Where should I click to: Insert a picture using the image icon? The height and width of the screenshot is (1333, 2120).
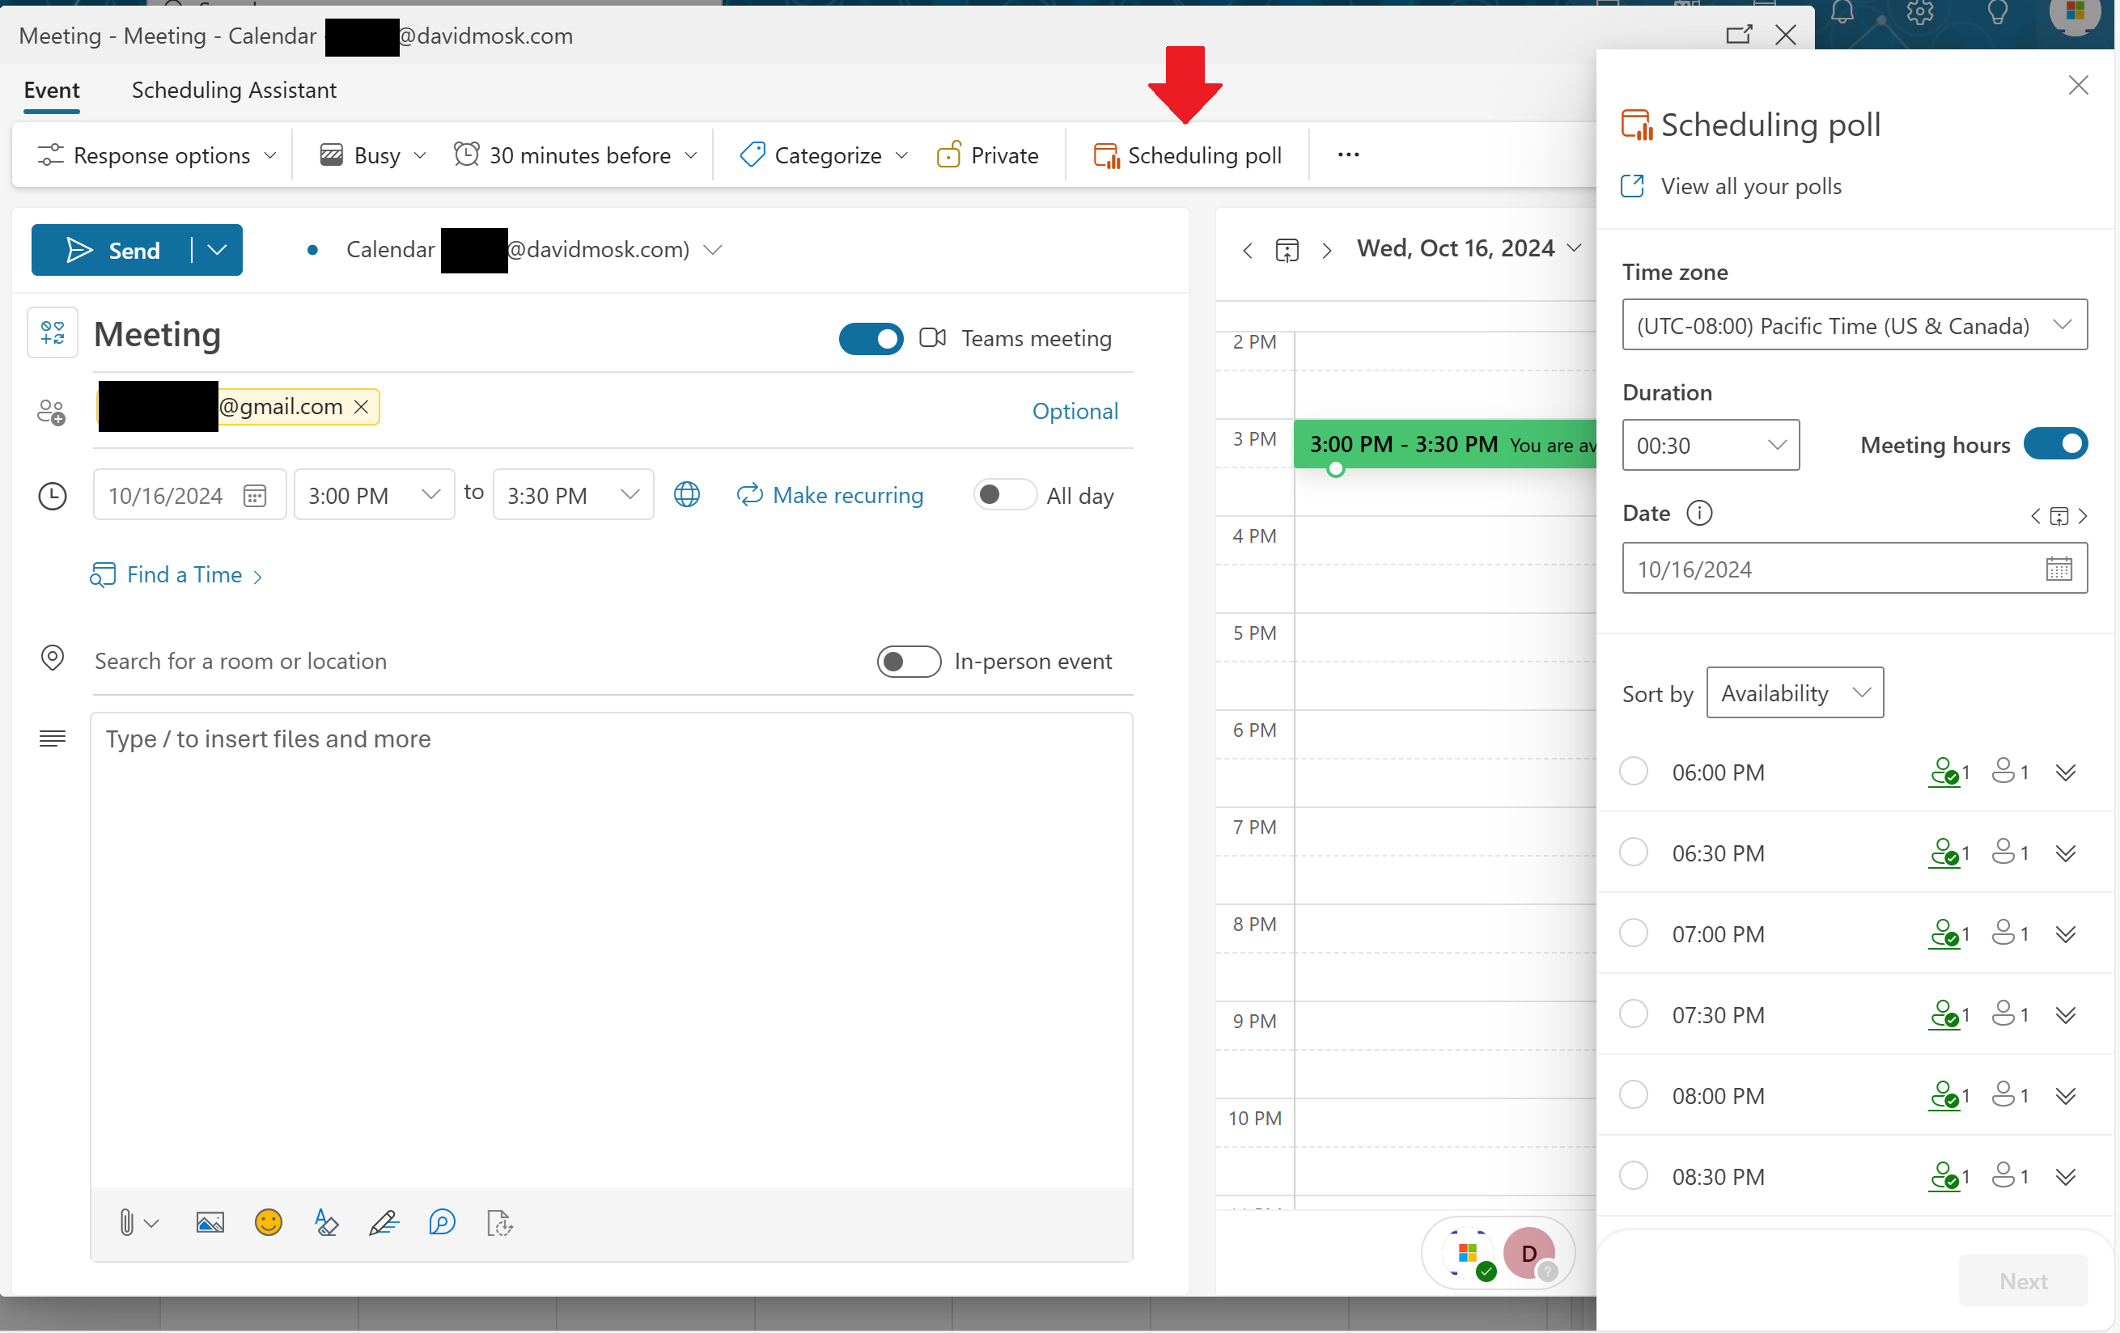click(x=210, y=1222)
